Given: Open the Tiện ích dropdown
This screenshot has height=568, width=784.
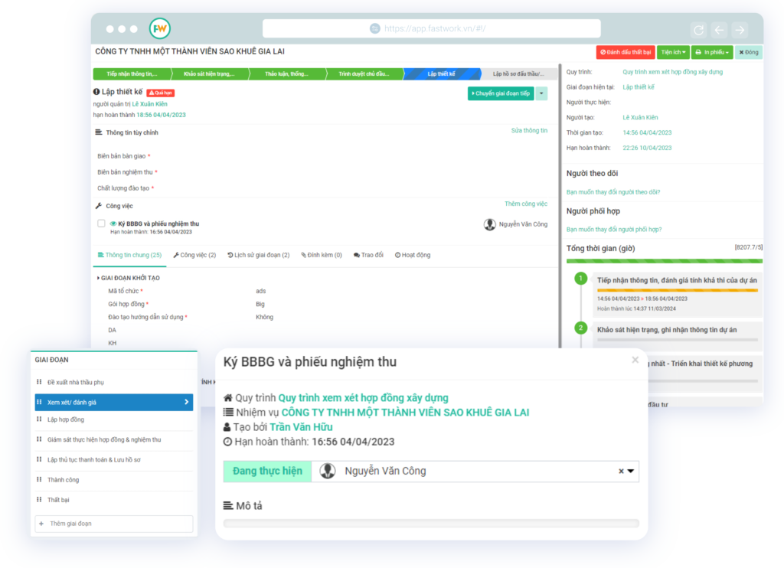Looking at the screenshot, I should (x=673, y=52).
